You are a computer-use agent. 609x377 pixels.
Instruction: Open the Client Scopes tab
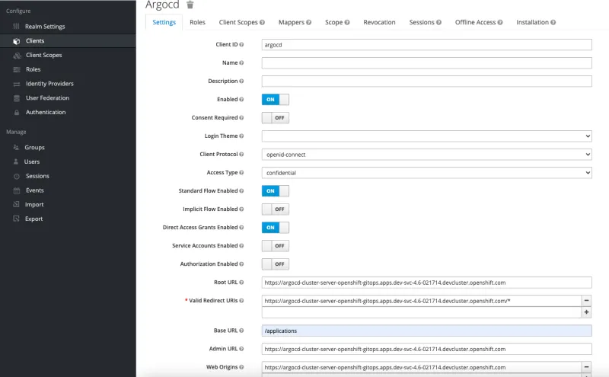coord(241,22)
